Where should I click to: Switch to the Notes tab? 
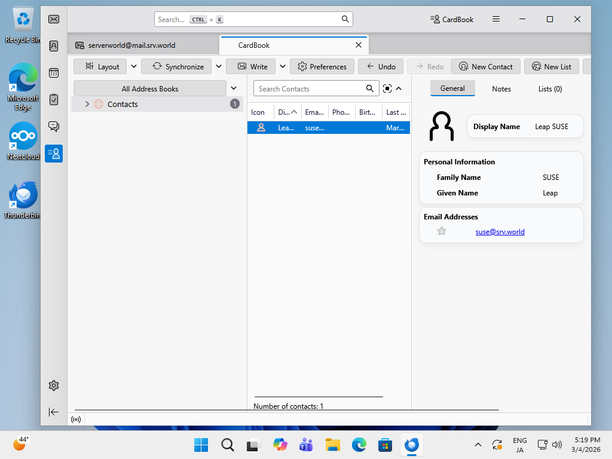[501, 89]
